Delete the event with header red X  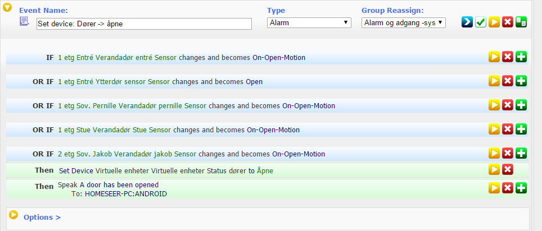(508, 22)
